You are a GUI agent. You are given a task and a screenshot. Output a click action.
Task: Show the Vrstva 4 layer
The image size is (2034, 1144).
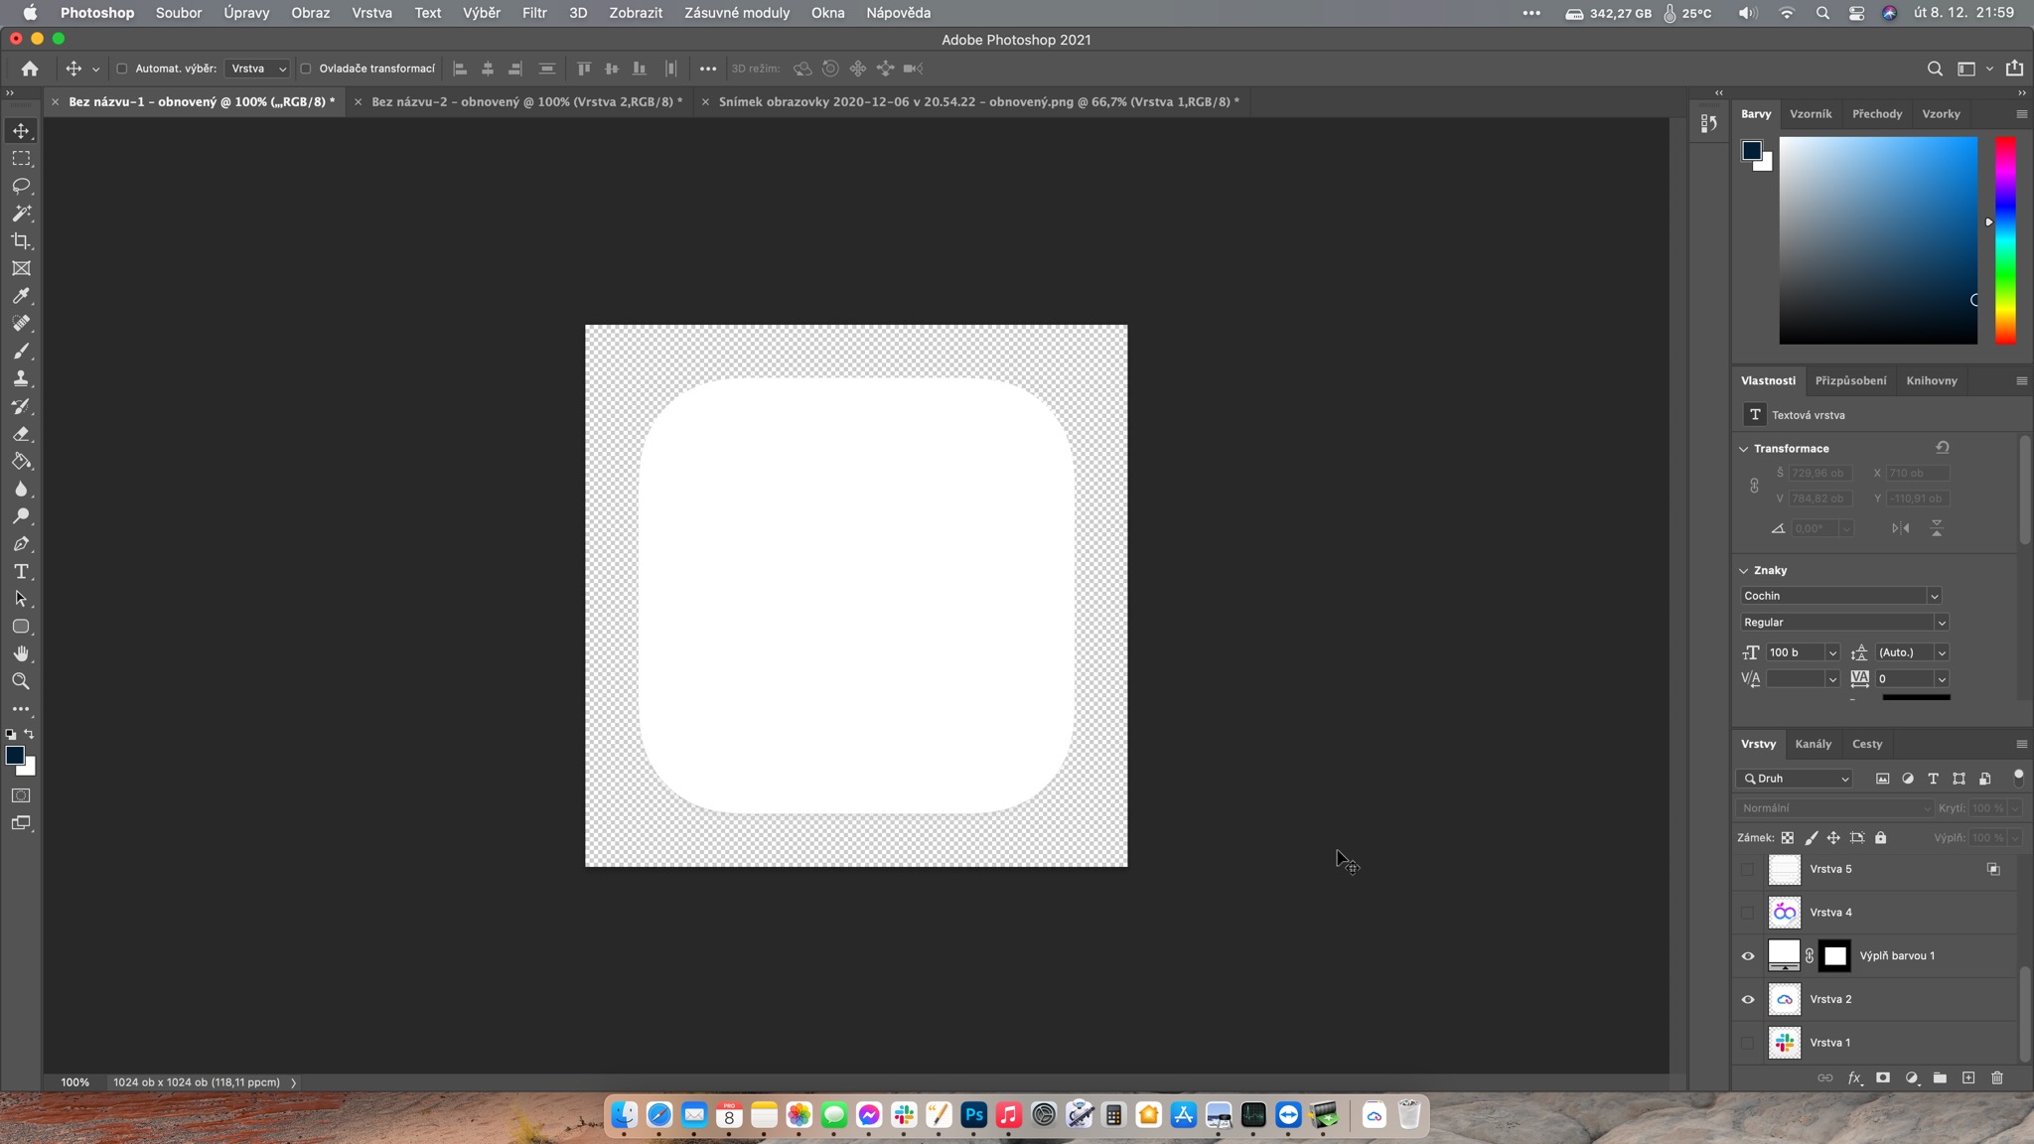(1748, 912)
